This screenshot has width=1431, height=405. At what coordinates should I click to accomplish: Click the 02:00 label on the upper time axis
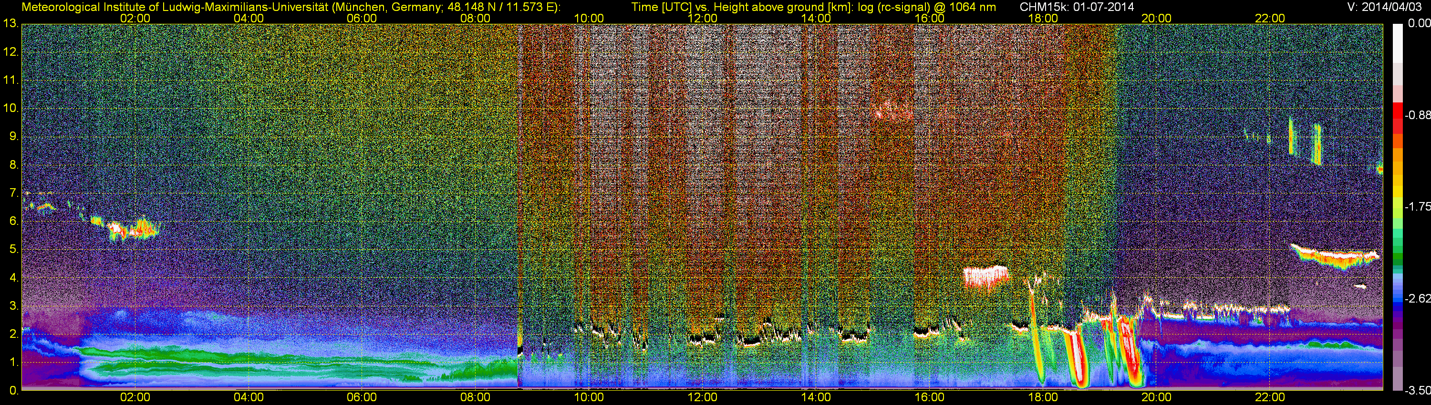135,18
